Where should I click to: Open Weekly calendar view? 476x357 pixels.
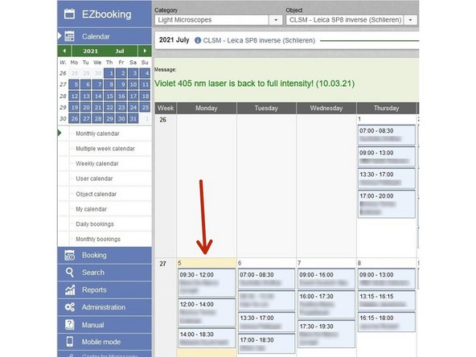(x=96, y=164)
